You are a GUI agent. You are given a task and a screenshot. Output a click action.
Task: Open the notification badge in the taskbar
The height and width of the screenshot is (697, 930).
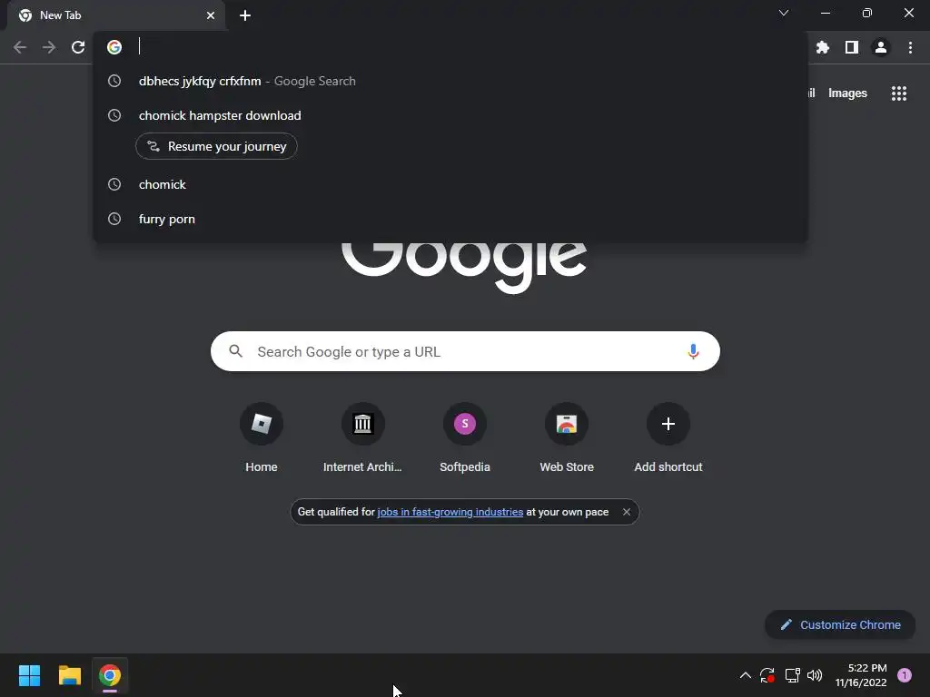click(905, 675)
